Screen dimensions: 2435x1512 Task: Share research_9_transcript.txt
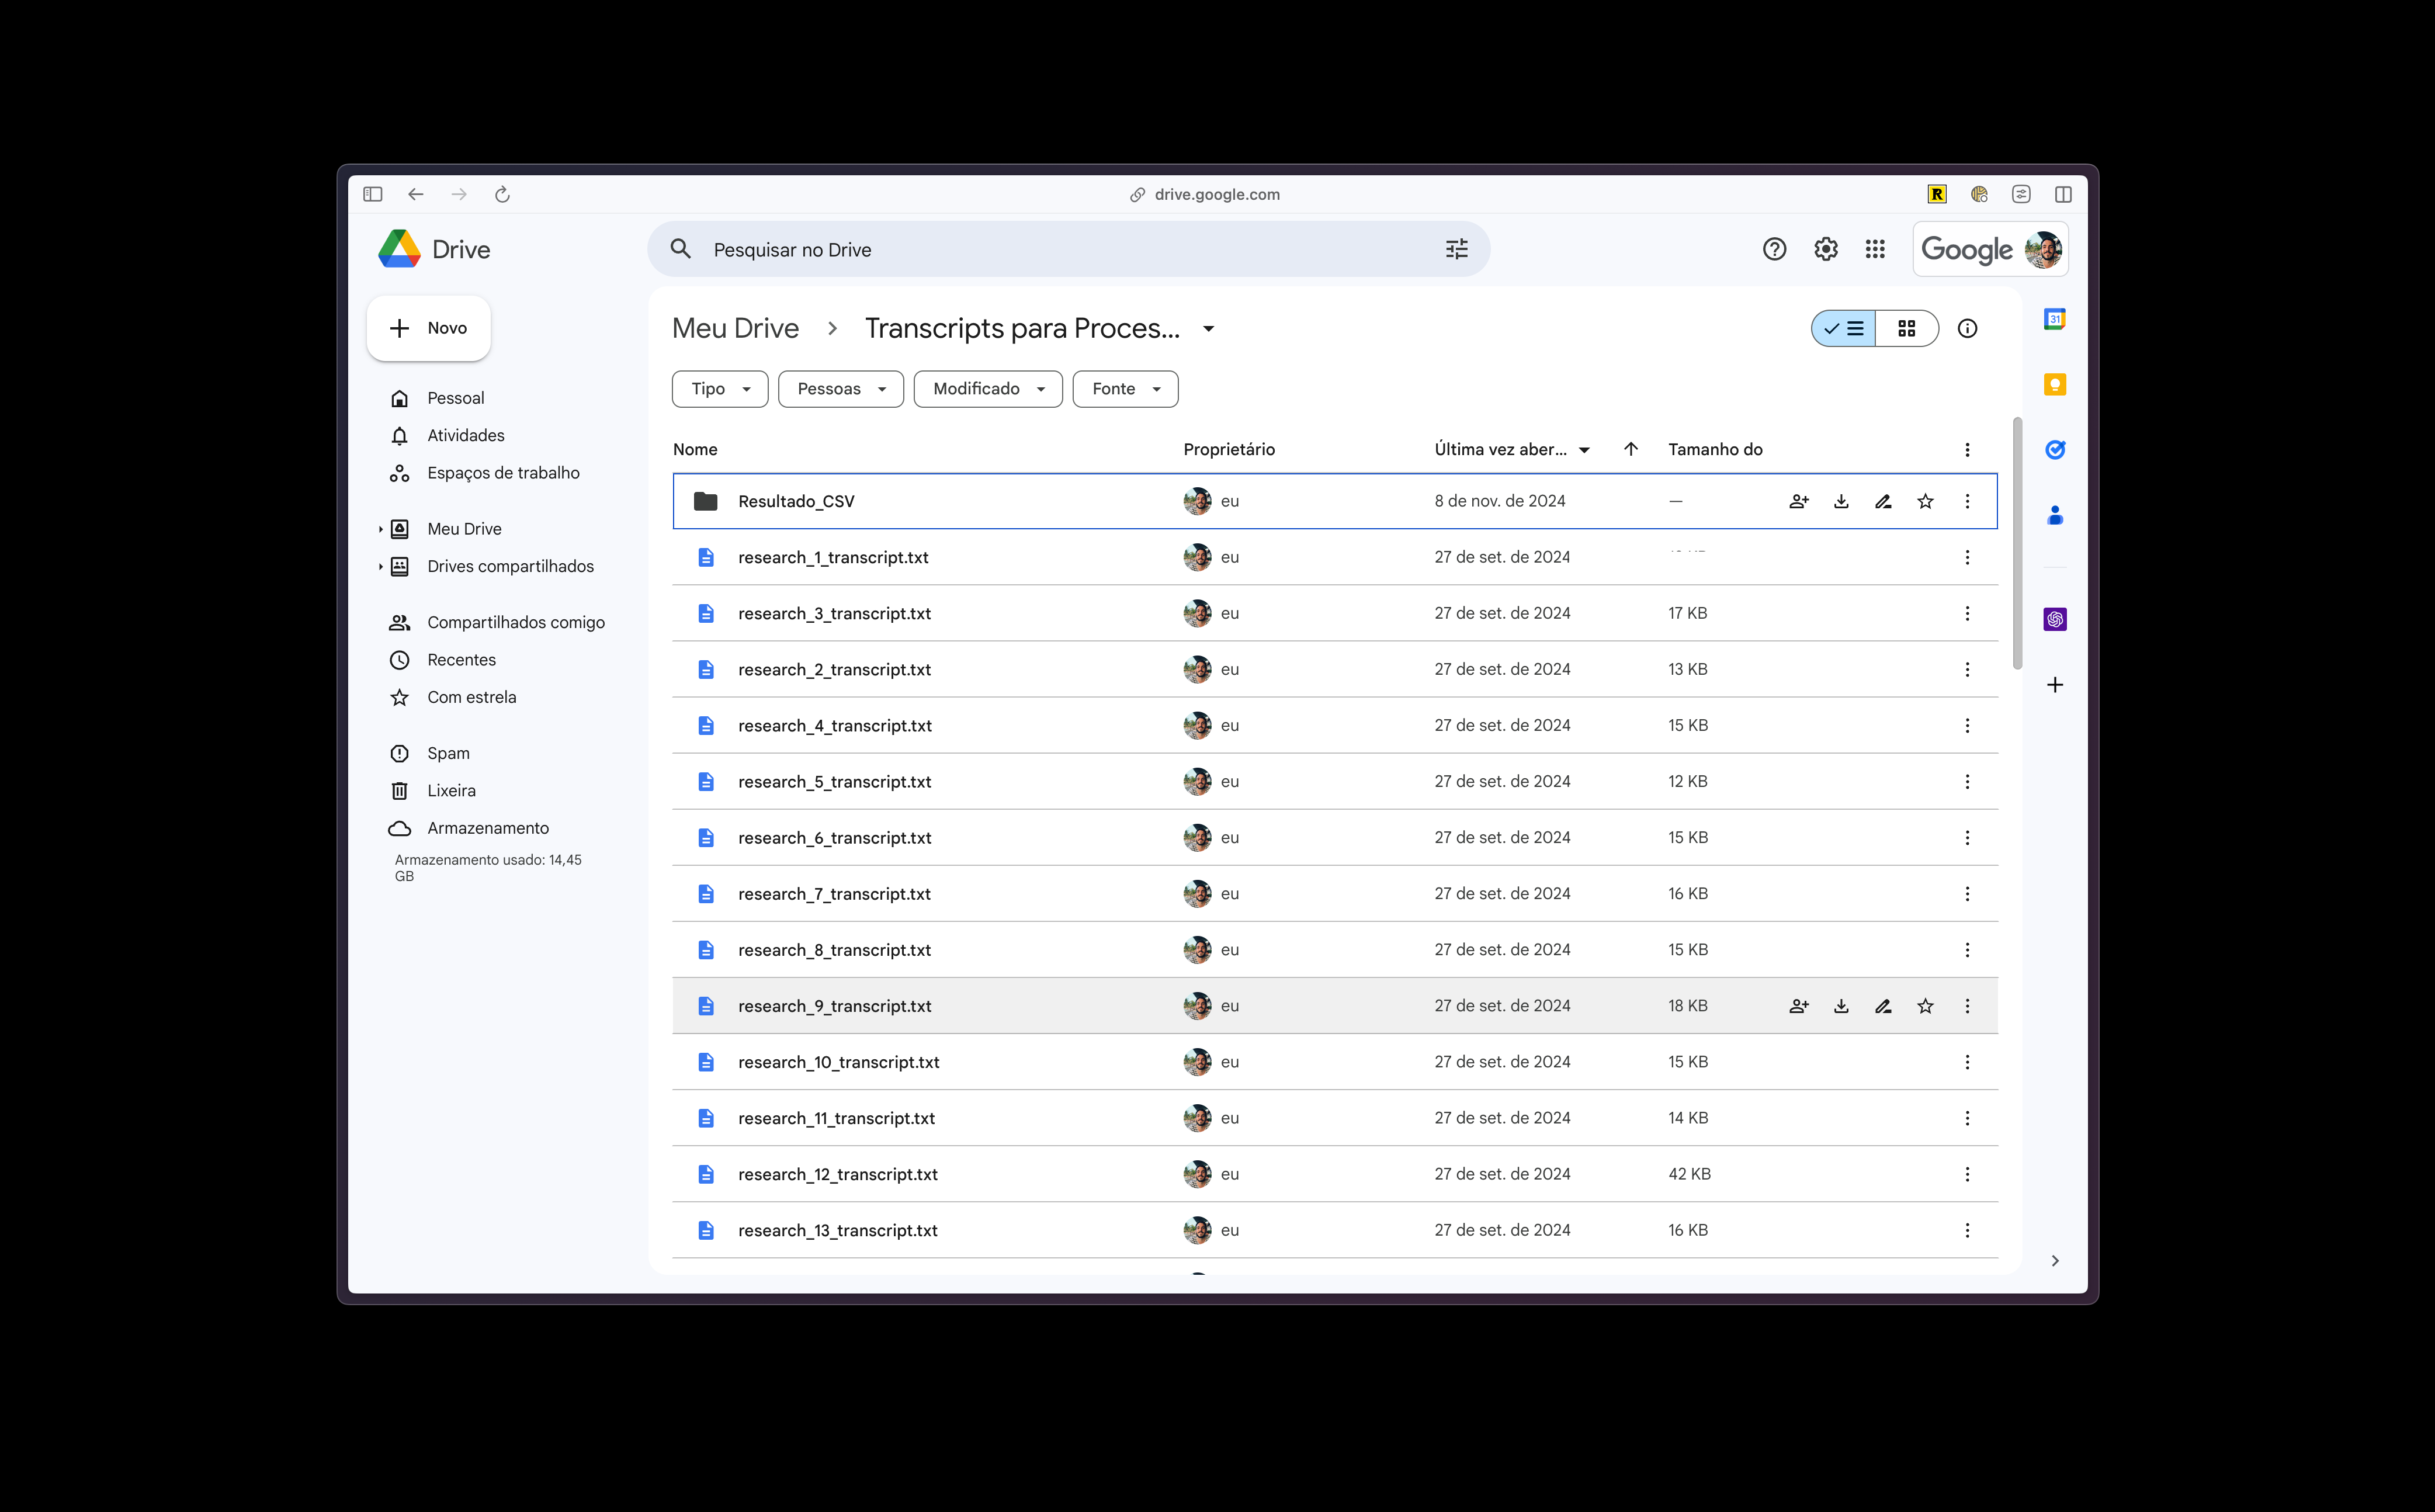pos(1798,1006)
